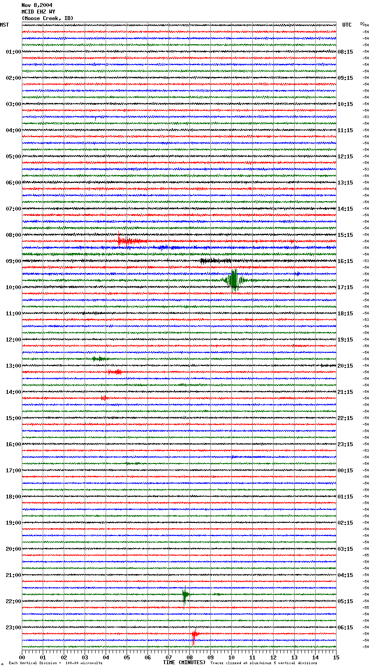
Task: Select the 16:00 MST hour label
Action: [x=14, y=444]
